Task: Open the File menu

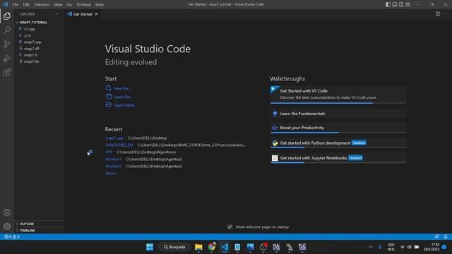Action: tap(16, 4)
